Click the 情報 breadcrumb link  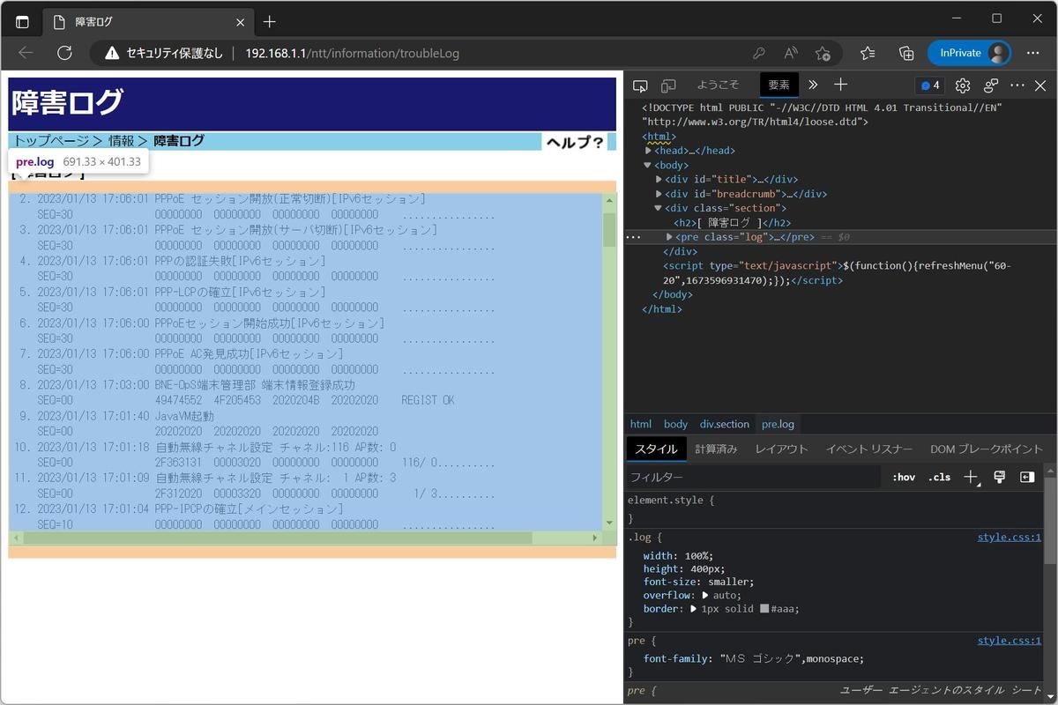(x=122, y=141)
